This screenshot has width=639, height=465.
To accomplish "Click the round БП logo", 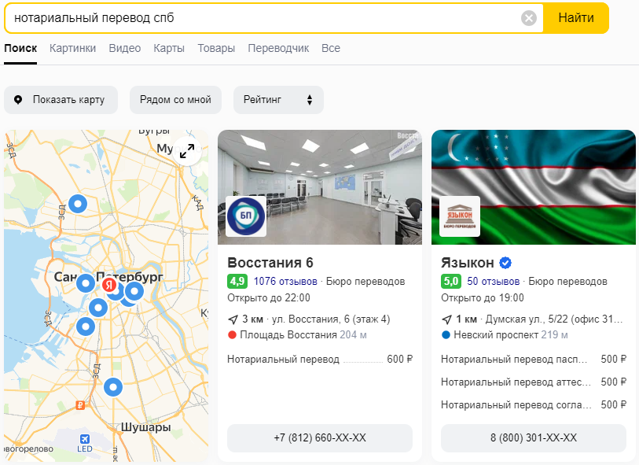I will coord(246,216).
